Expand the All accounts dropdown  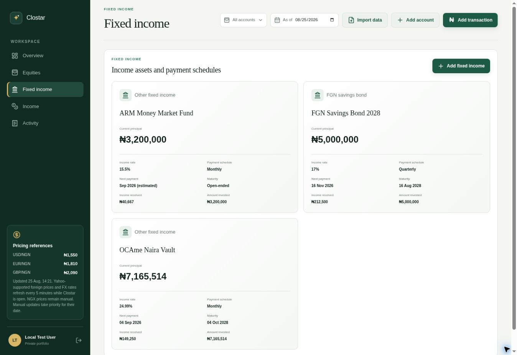[x=244, y=20]
